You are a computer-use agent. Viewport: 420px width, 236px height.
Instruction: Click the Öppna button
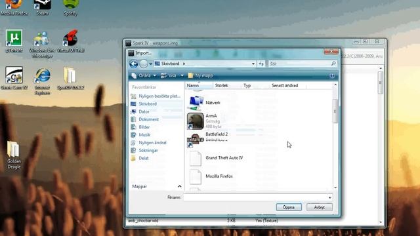click(289, 207)
